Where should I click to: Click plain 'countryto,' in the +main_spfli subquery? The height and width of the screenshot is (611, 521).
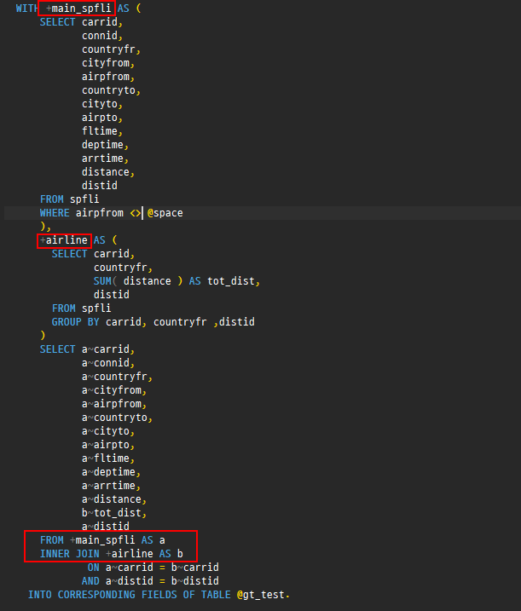click(x=111, y=90)
